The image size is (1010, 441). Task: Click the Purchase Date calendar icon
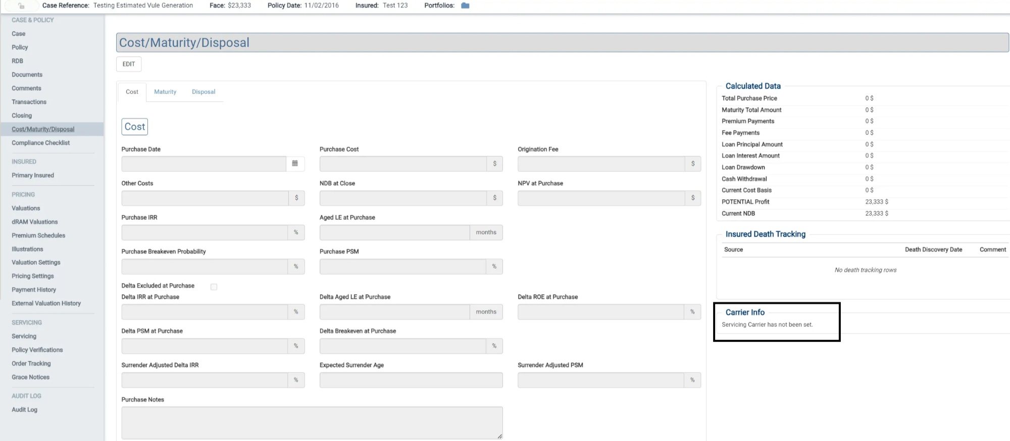(295, 164)
